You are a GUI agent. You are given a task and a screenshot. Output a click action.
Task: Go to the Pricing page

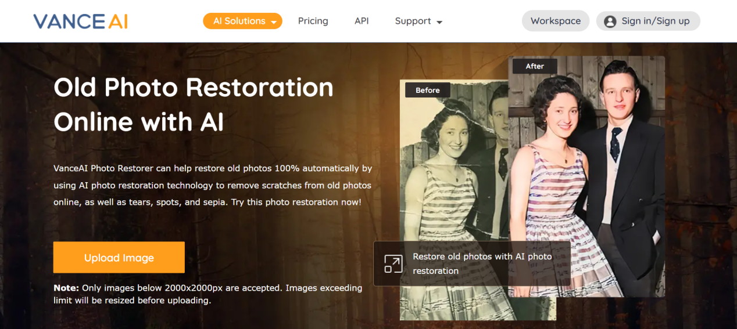coord(313,21)
